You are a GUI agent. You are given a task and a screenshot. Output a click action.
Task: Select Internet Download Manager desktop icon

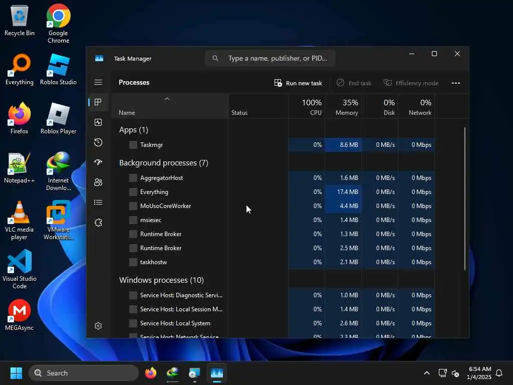[58, 171]
